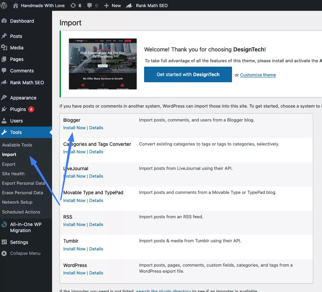
Task: Install Now the Blogger importer
Action: (x=74, y=128)
